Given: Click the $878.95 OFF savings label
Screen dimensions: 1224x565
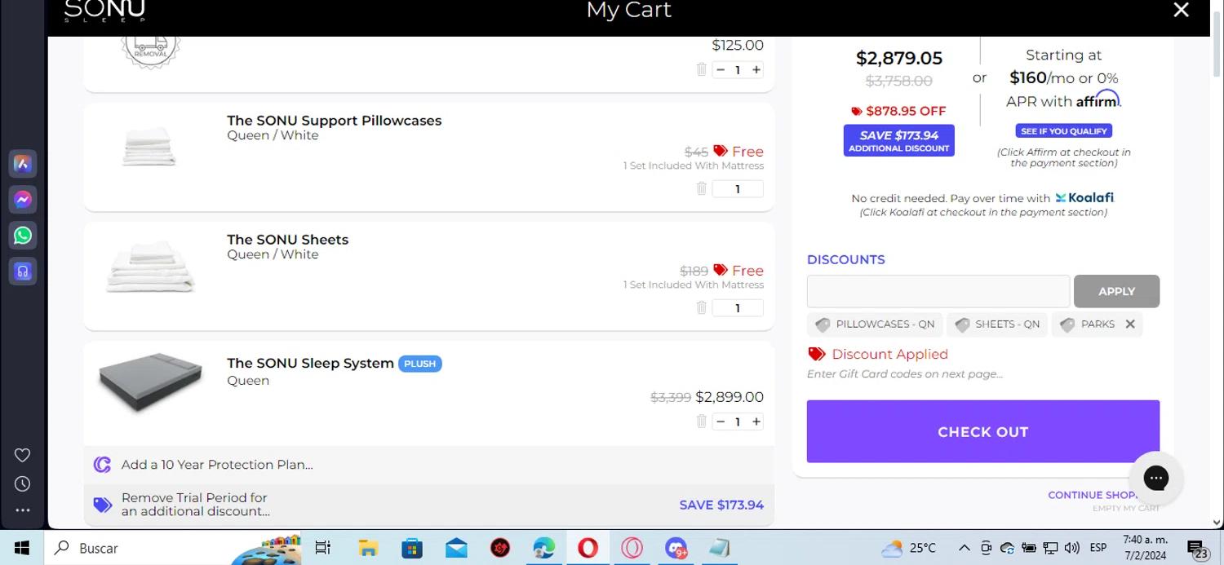Looking at the screenshot, I should coord(898,111).
